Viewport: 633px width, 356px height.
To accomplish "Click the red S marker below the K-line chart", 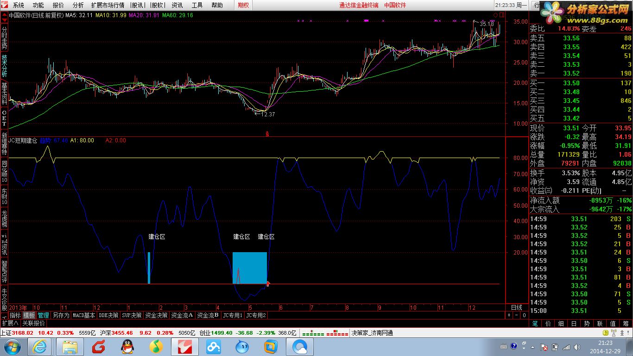I will click(267, 133).
